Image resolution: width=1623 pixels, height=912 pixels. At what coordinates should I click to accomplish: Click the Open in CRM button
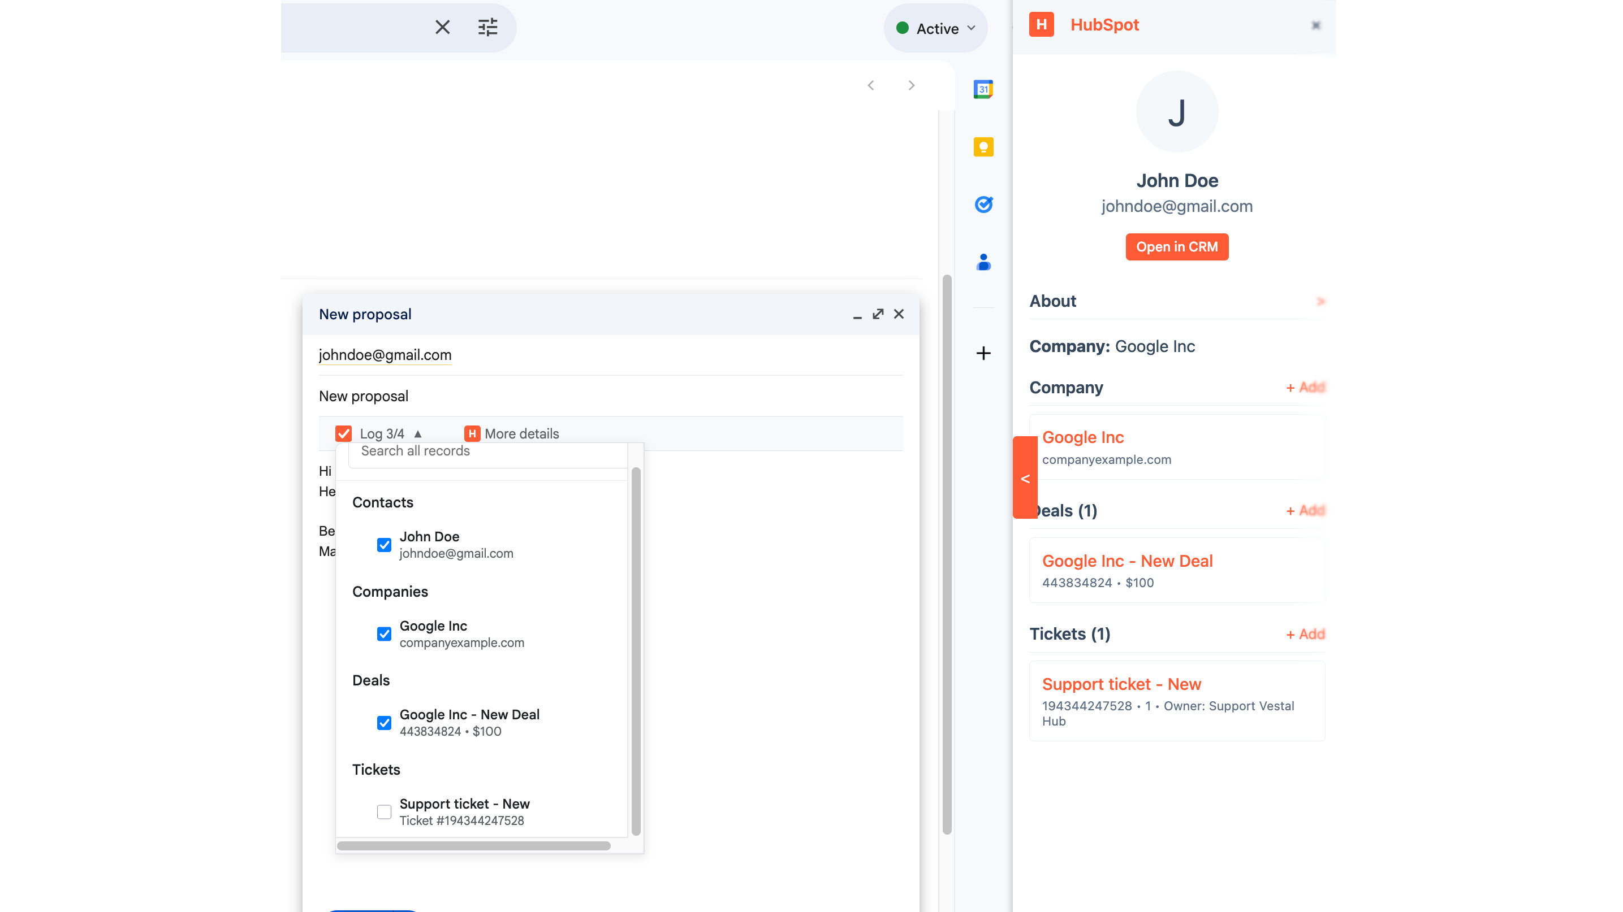click(1177, 247)
